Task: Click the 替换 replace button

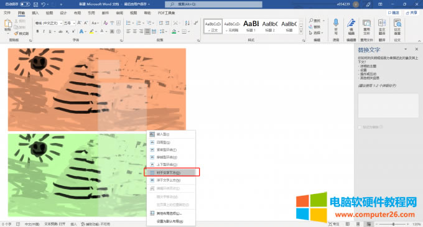Action: coord(315,27)
